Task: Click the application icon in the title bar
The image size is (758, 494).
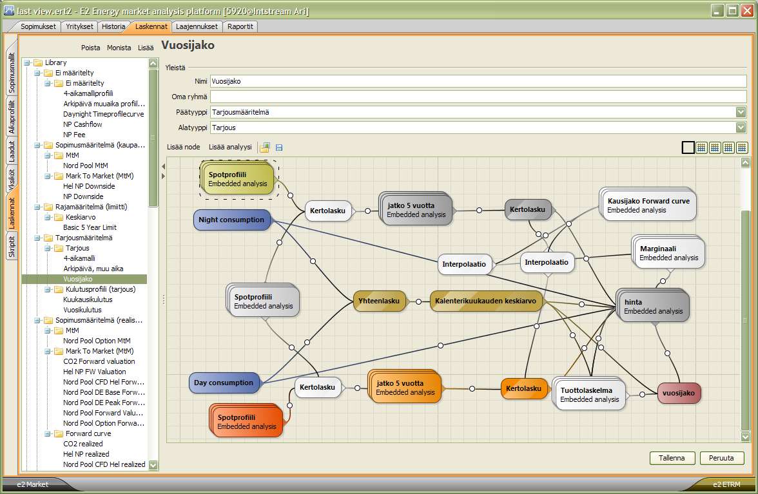Action: (9, 10)
